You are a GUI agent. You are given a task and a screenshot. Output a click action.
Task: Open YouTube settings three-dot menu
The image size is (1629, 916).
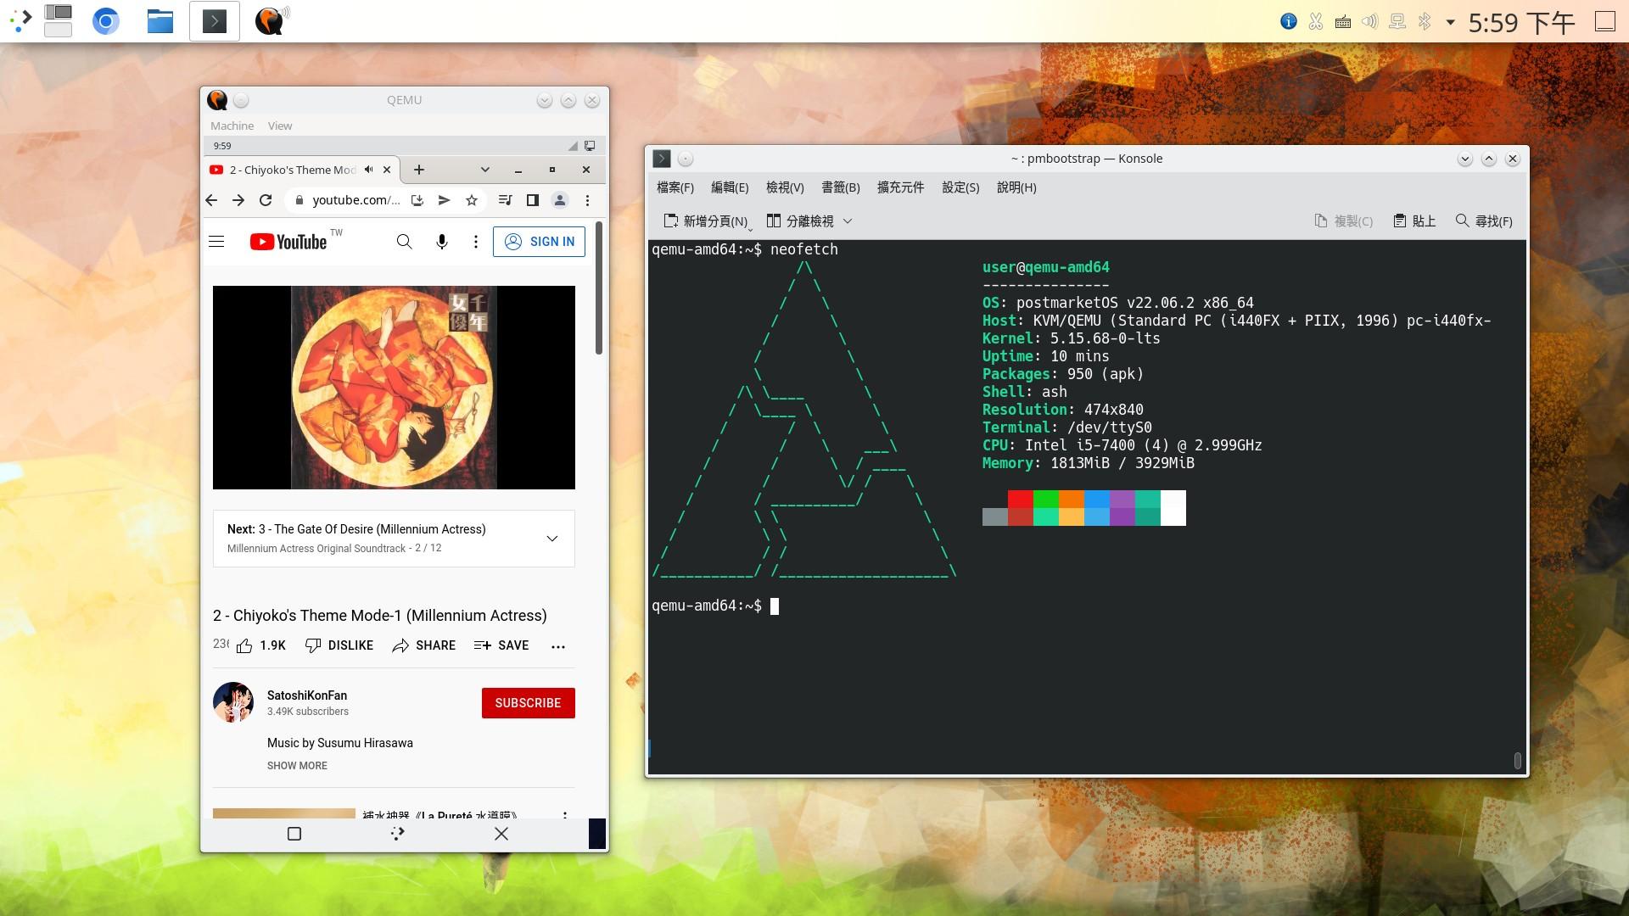(x=476, y=242)
